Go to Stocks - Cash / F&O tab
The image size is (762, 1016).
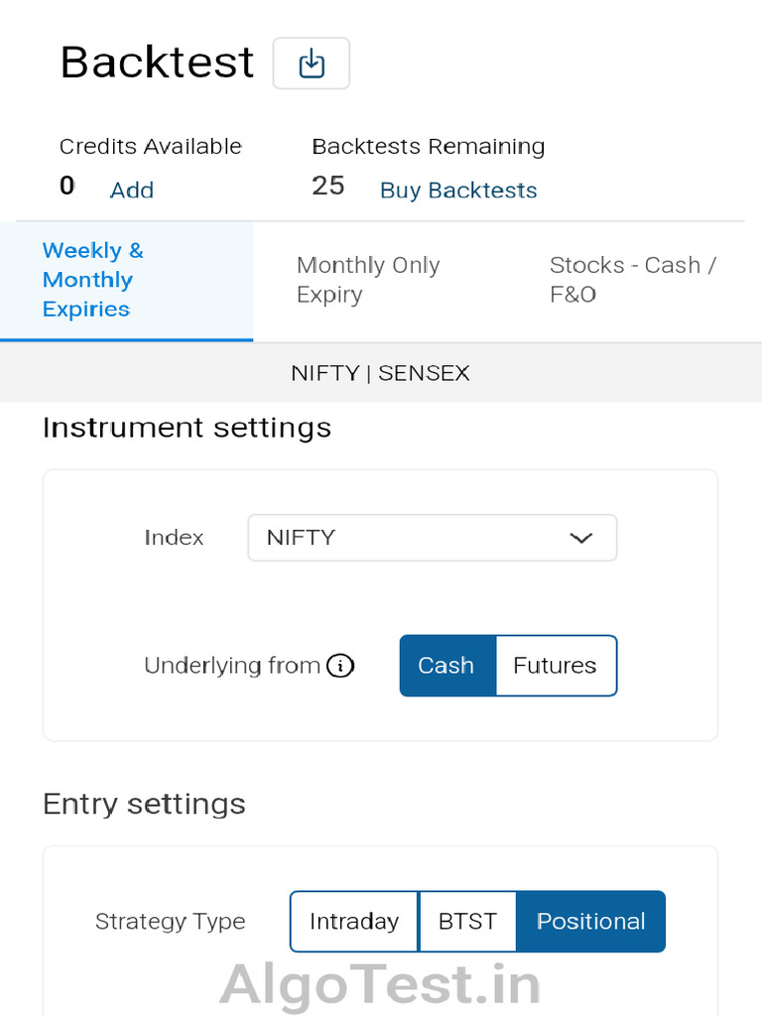pos(633,280)
